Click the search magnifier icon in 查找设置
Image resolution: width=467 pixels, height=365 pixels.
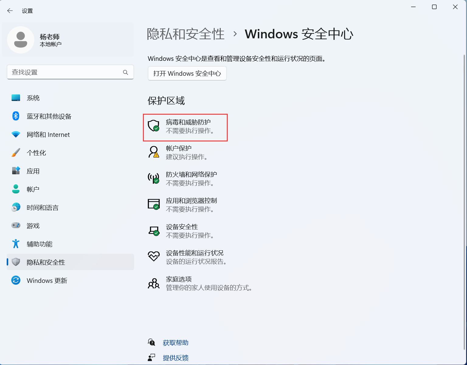126,72
